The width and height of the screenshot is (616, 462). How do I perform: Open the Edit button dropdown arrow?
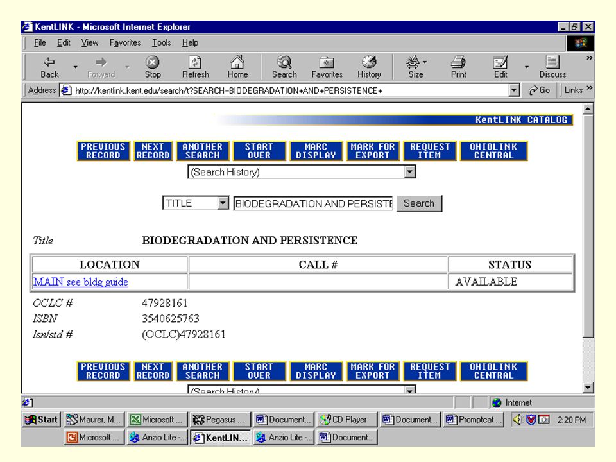pos(526,67)
